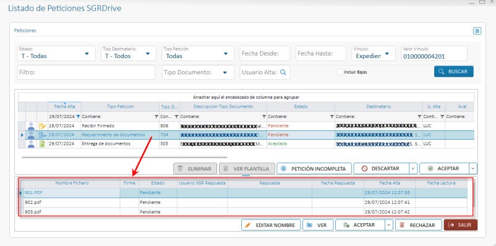The width and height of the screenshot is (496, 246).
Task: Click the user icon in the Requerimiento de documentos row
Action: (x=31, y=135)
